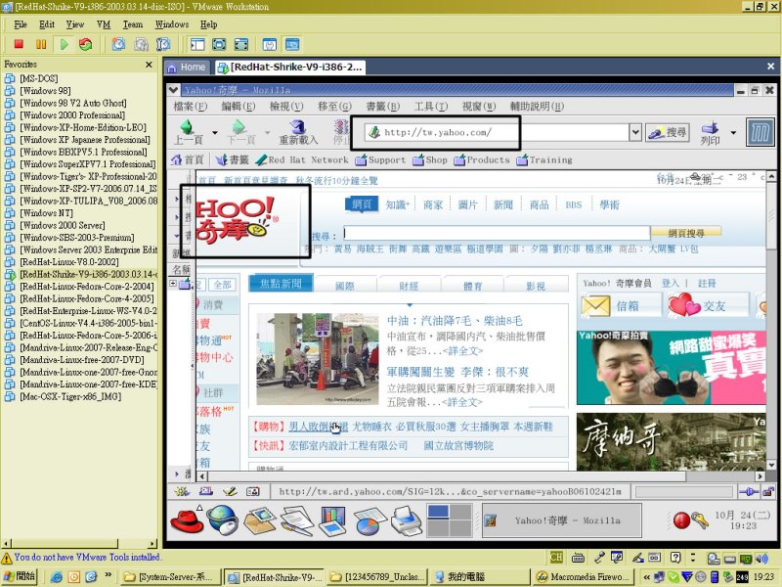
Task: Open the presentation icon in GNOME panel
Action: 333,520
